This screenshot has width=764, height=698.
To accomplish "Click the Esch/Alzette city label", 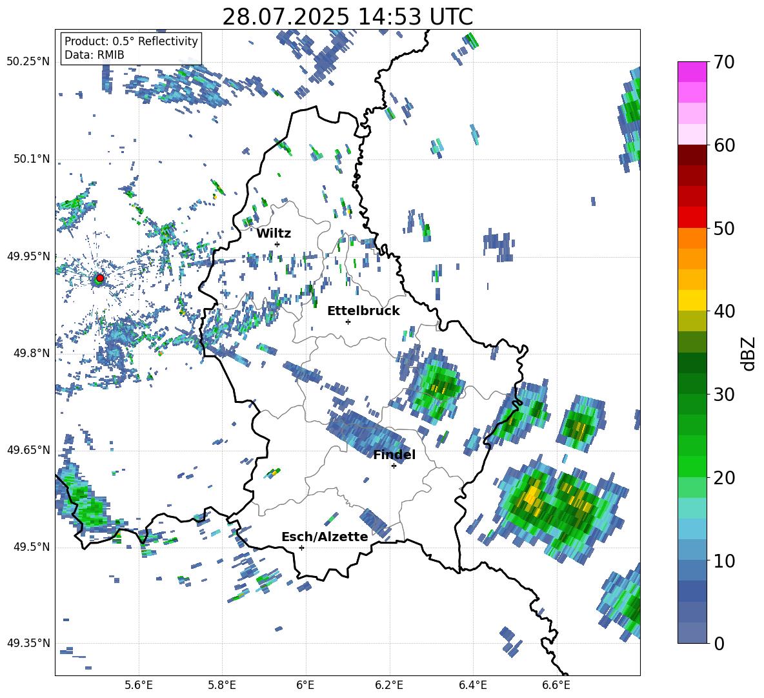I will tap(325, 537).
